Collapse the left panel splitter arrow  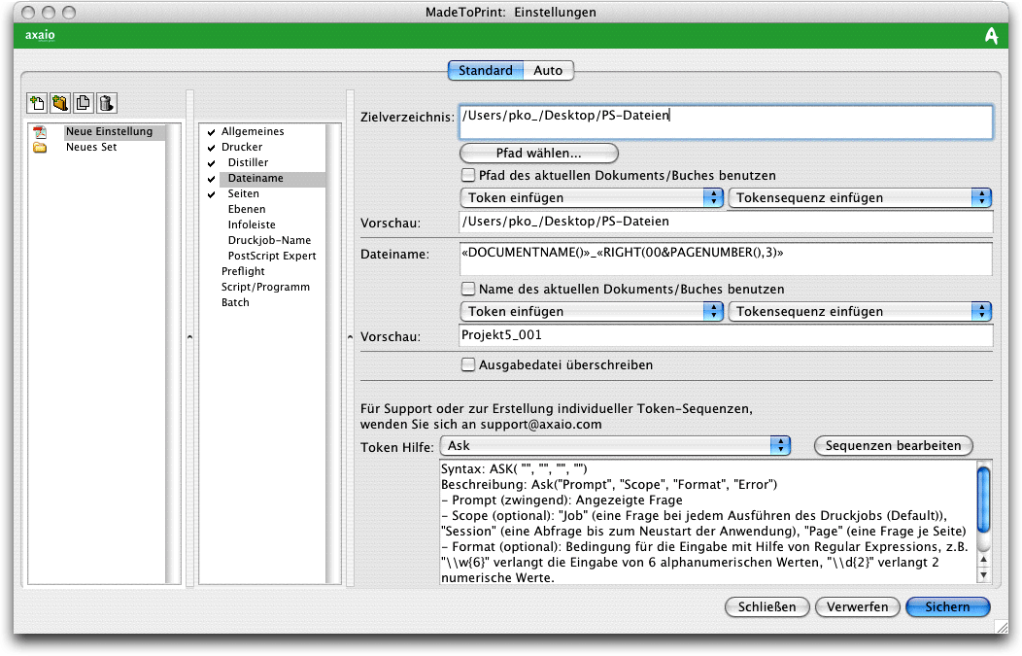point(189,337)
